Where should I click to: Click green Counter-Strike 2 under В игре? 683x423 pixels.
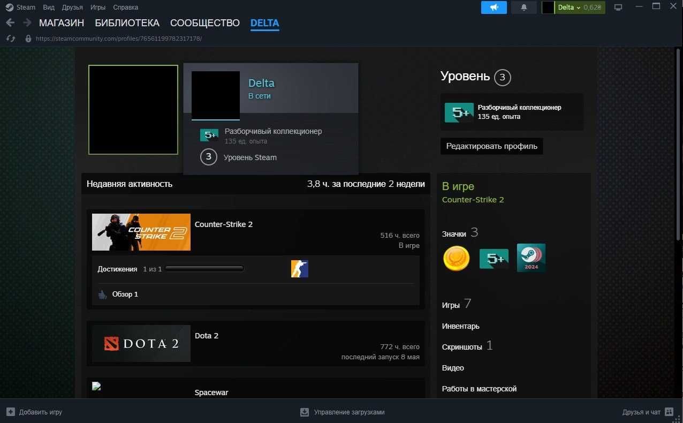(473, 200)
